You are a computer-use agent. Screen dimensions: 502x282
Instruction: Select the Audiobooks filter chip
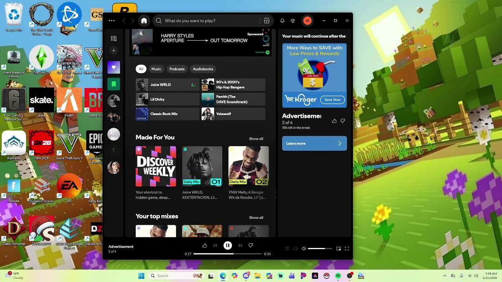tap(203, 69)
